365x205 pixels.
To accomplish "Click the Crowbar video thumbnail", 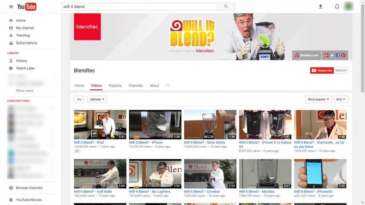I will point(210,174).
